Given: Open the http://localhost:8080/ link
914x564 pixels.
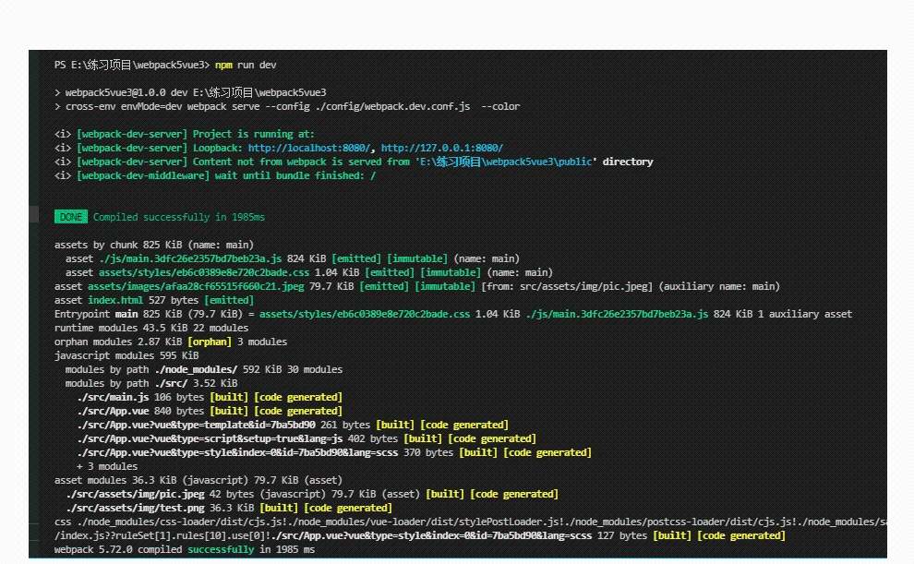Looking at the screenshot, I should 309,148.
